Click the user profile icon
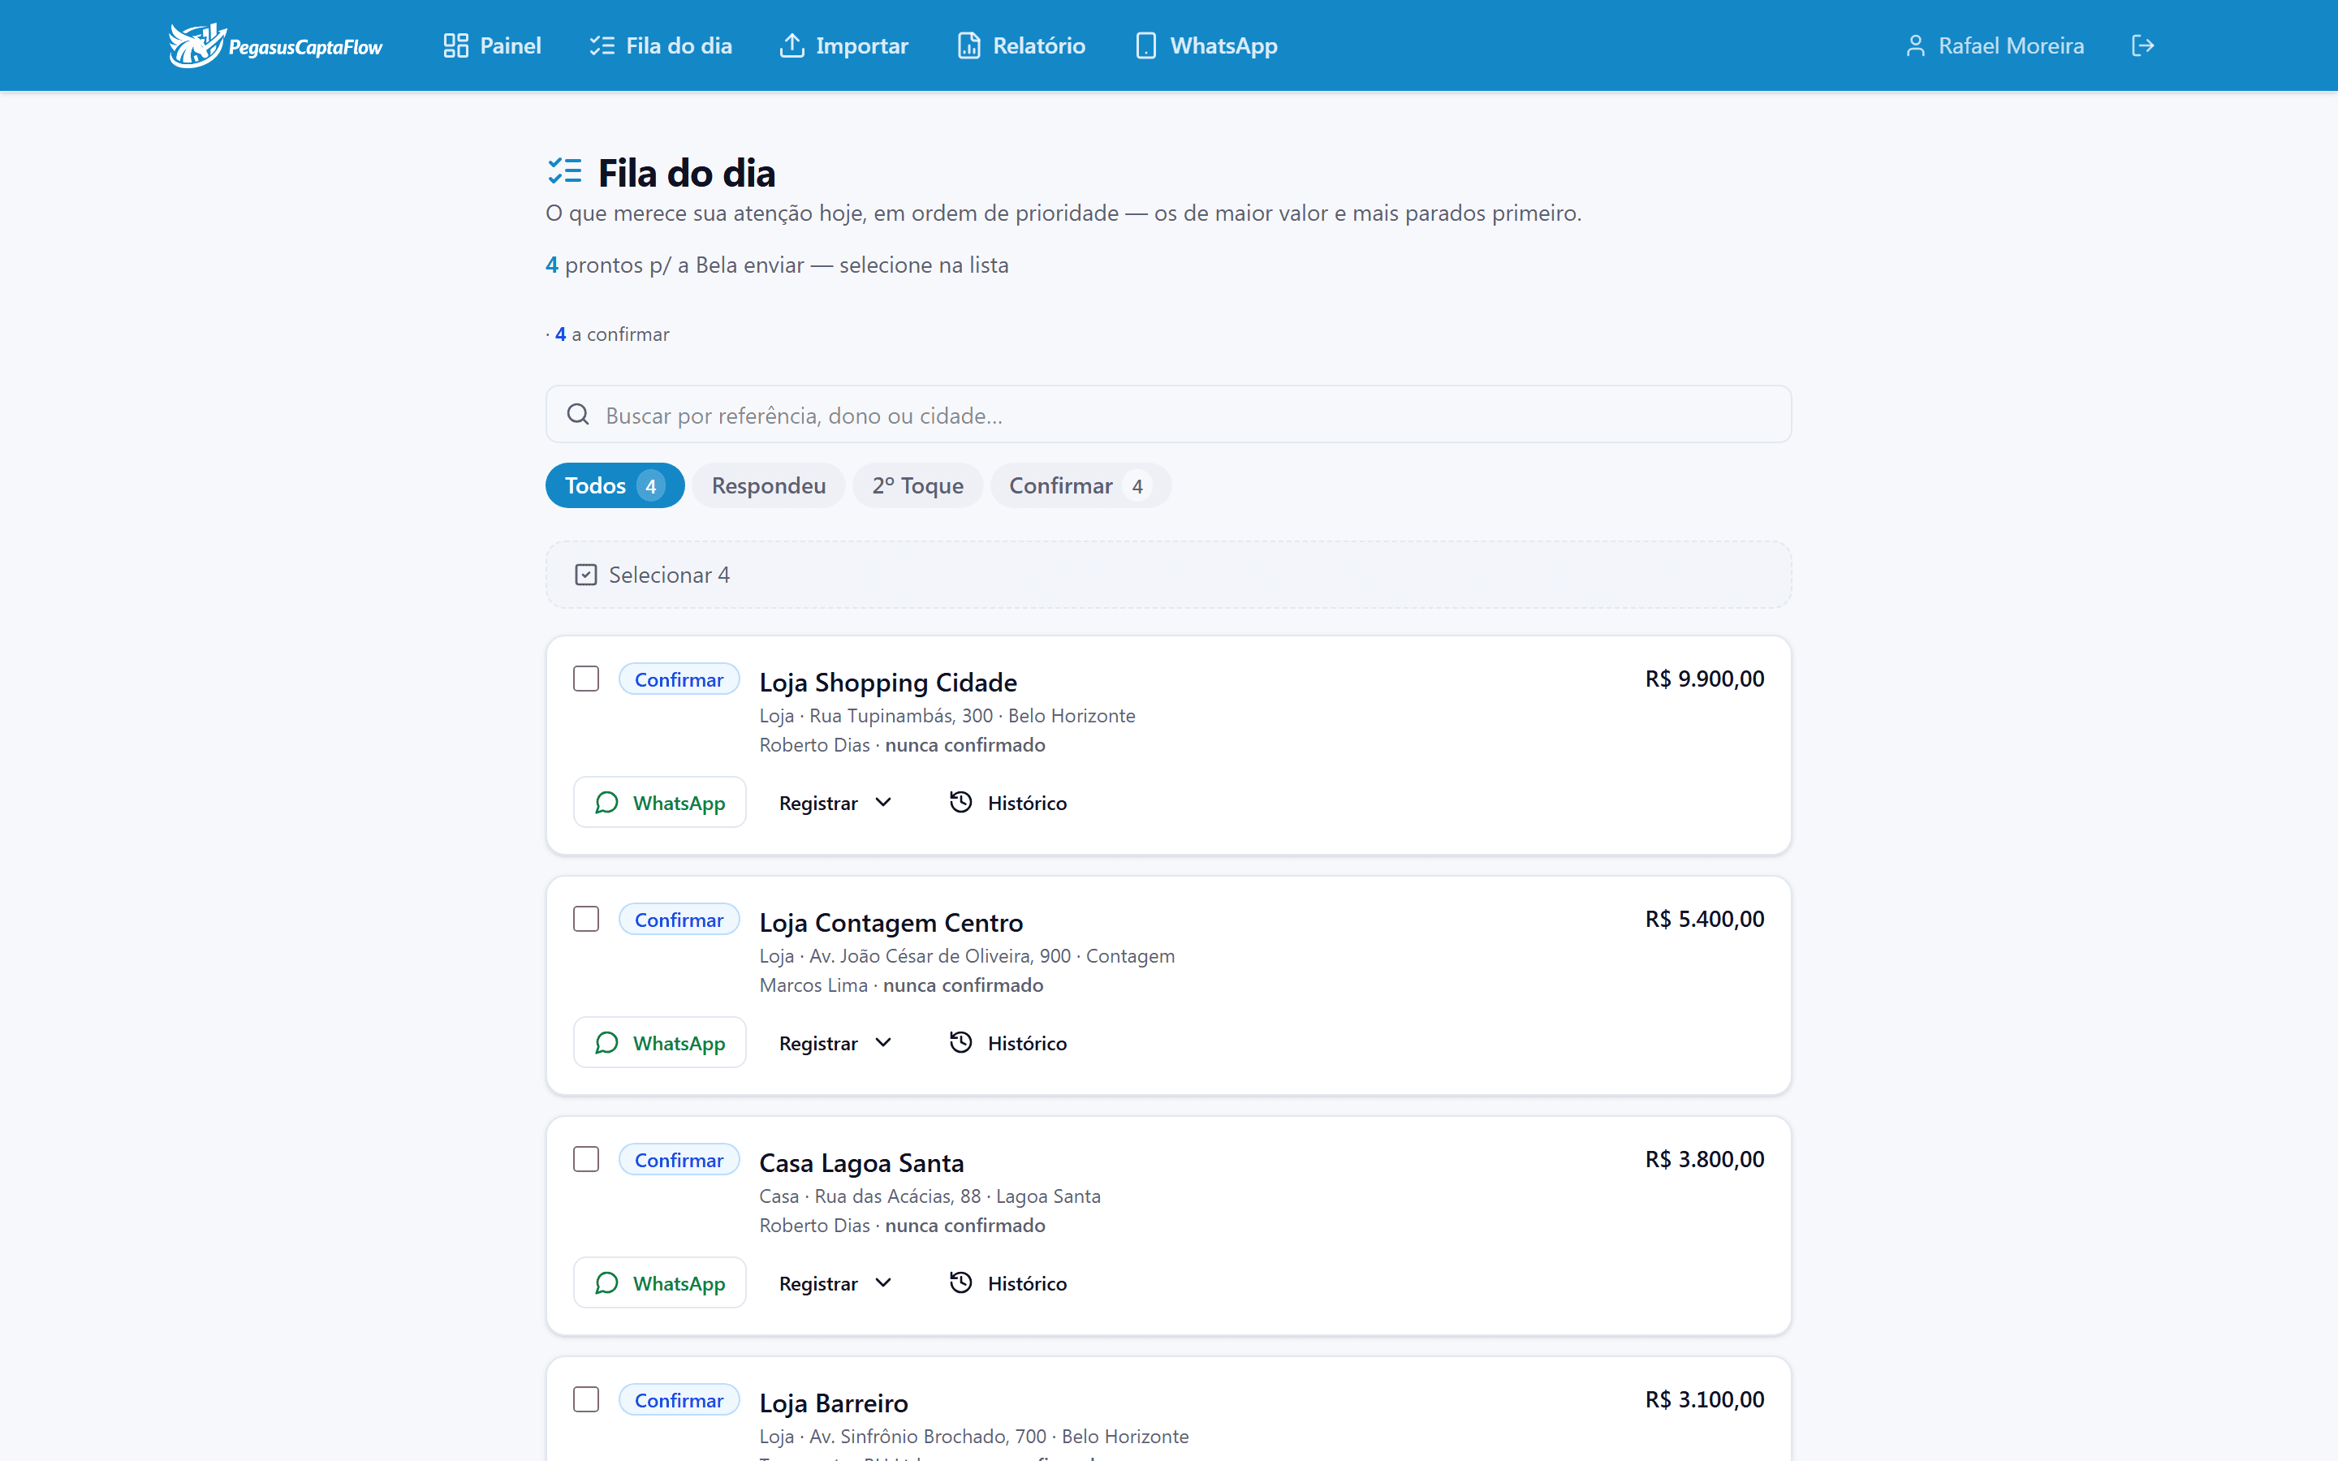Image resolution: width=2338 pixels, height=1461 pixels. pos(1915,45)
